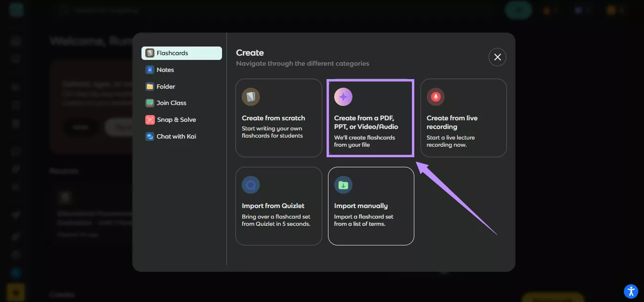Click the Join Class icon
Viewport: 644px width, 302px height.
click(x=149, y=103)
